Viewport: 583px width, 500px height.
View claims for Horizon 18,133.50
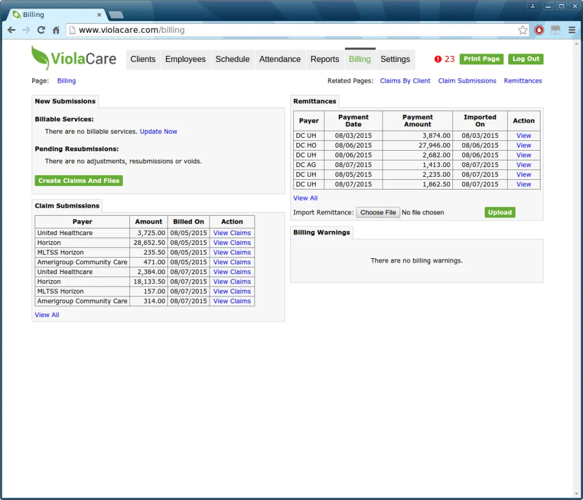[x=232, y=282]
